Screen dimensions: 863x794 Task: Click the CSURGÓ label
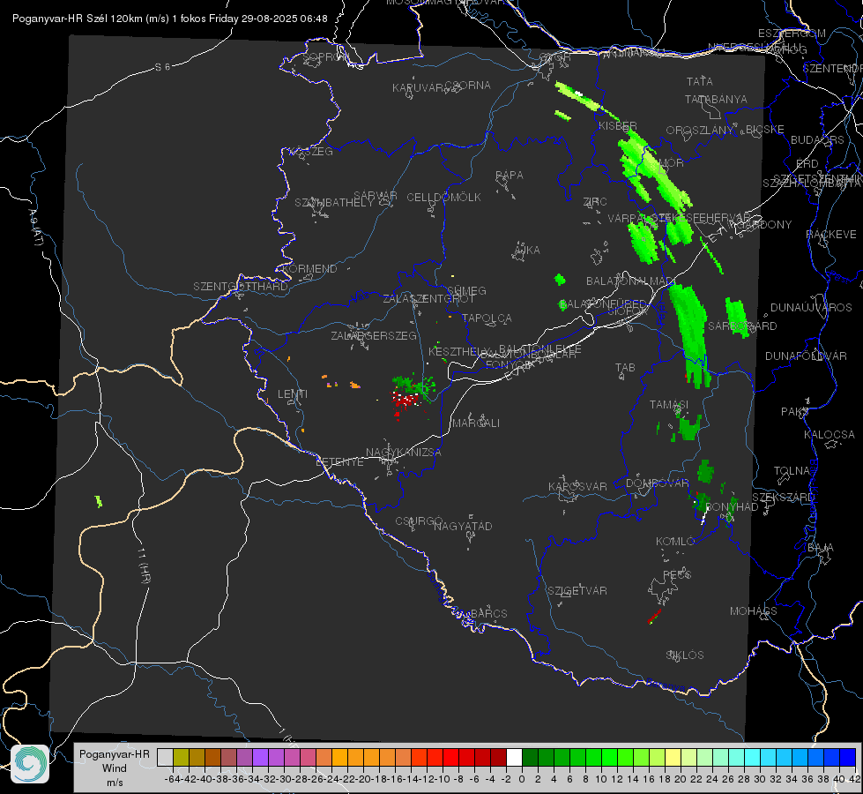pyautogui.click(x=419, y=521)
